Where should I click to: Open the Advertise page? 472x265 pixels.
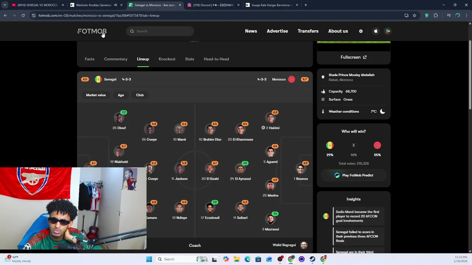tap(277, 31)
